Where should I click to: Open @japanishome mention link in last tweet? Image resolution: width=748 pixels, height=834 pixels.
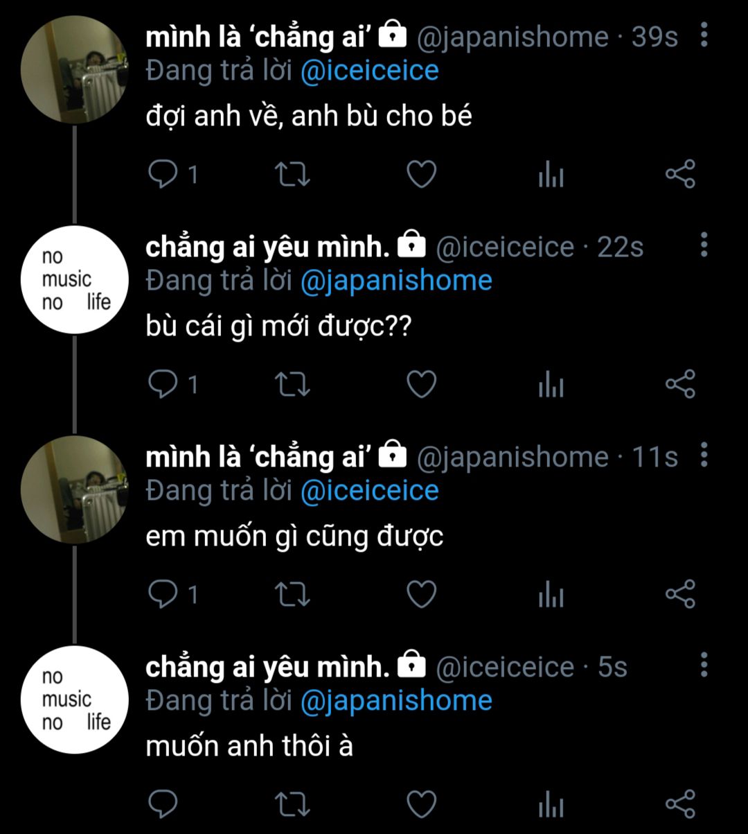click(396, 700)
